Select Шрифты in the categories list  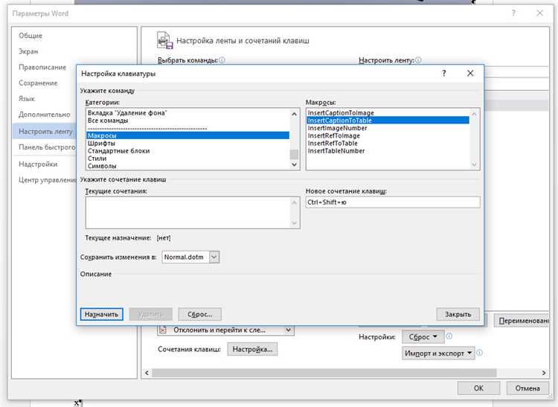click(x=188, y=143)
